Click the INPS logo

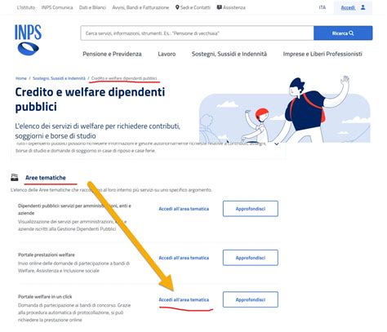tap(28, 40)
